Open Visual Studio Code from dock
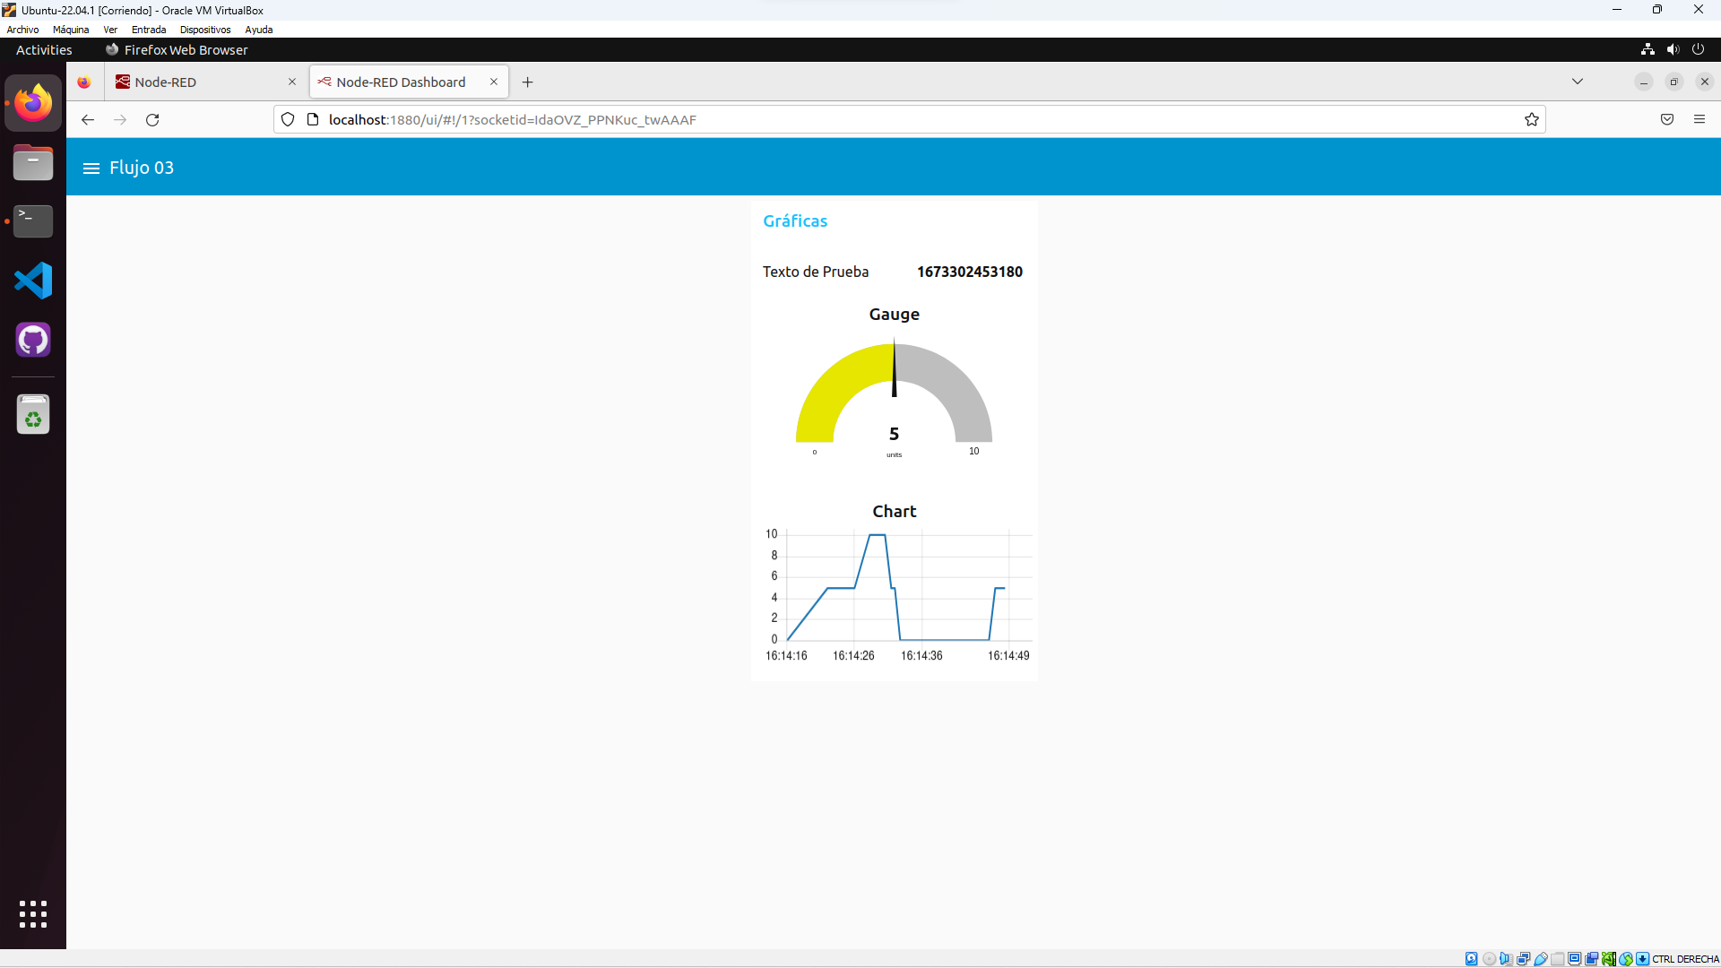 pos(33,281)
